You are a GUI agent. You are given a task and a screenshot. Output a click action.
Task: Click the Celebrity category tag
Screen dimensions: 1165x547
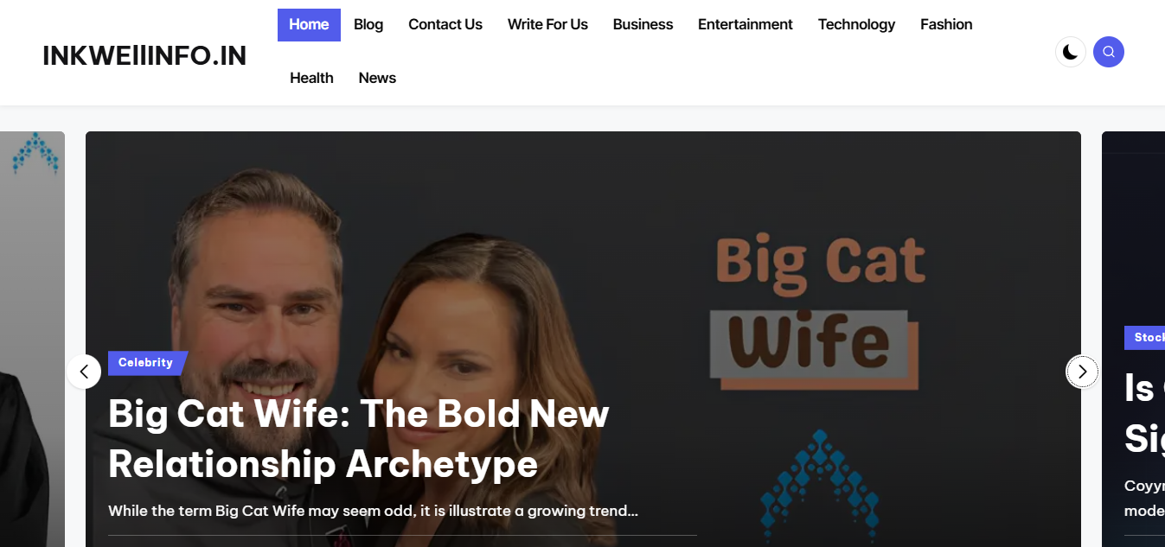point(146,363)
